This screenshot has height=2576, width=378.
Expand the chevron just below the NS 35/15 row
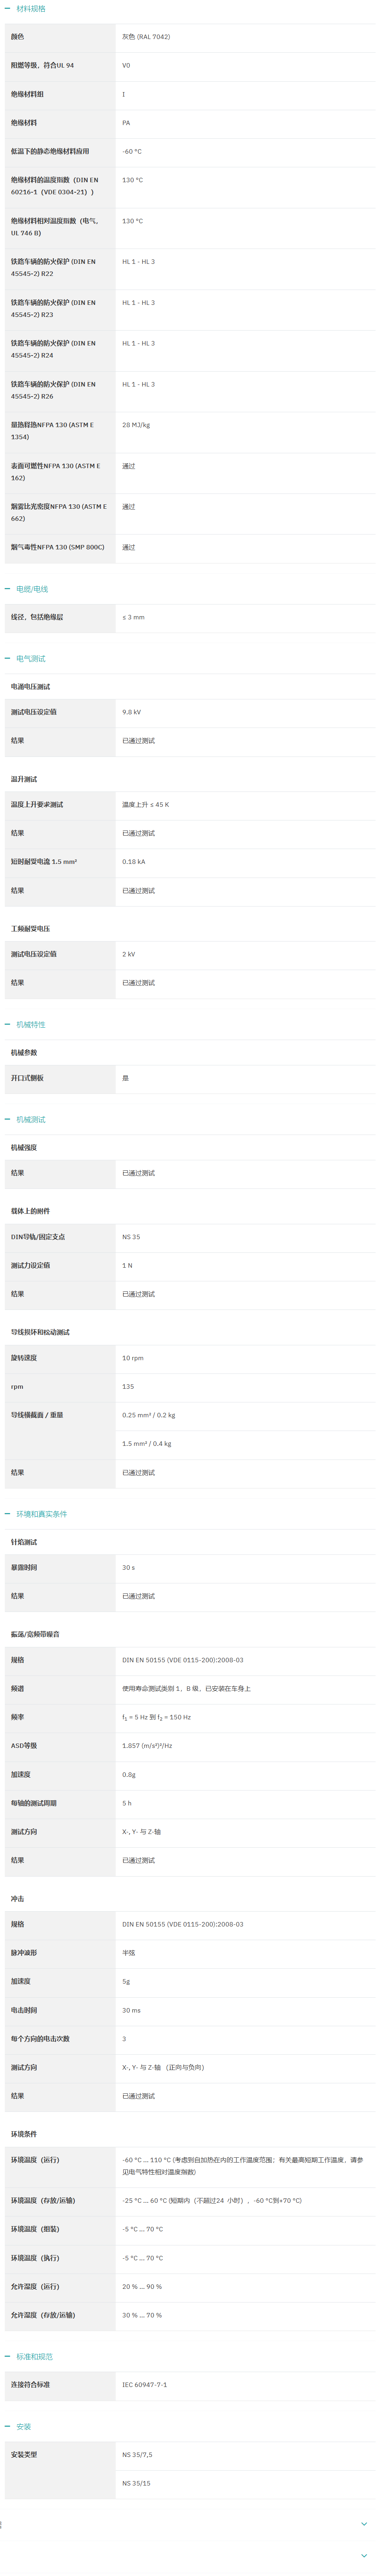[364, 2524]
